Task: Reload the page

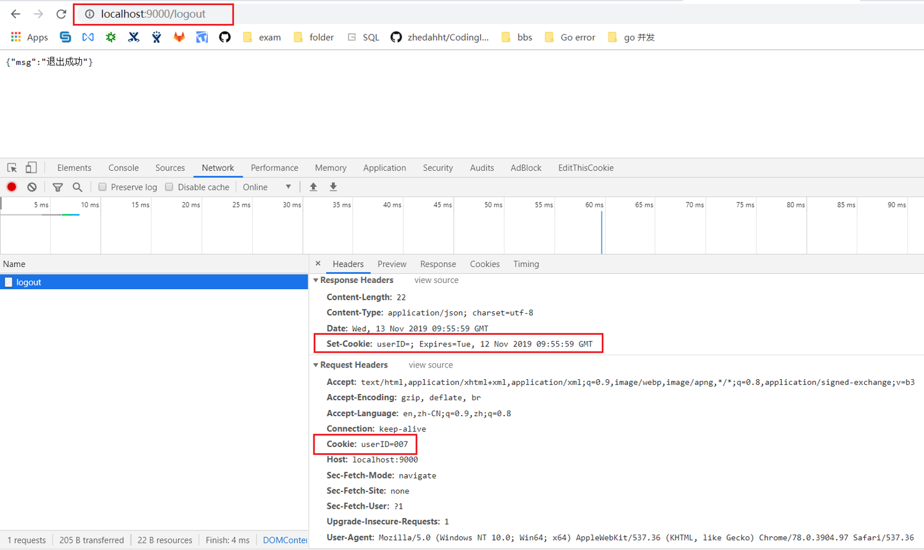Action: [x=61, y=14]
